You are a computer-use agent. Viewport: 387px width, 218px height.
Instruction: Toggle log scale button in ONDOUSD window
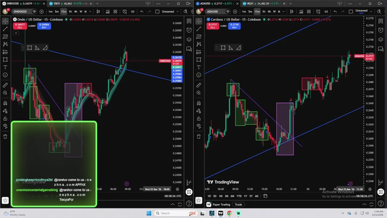click(189, 182)
